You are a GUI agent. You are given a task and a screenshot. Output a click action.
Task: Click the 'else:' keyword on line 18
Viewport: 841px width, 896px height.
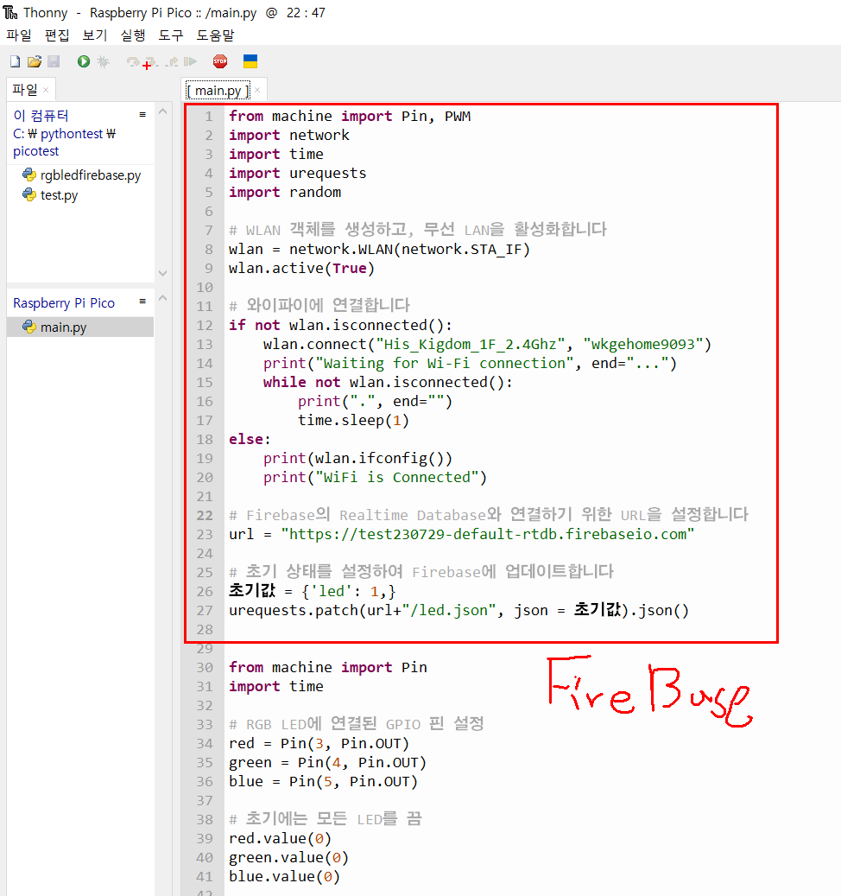click(x=250, y=439)
